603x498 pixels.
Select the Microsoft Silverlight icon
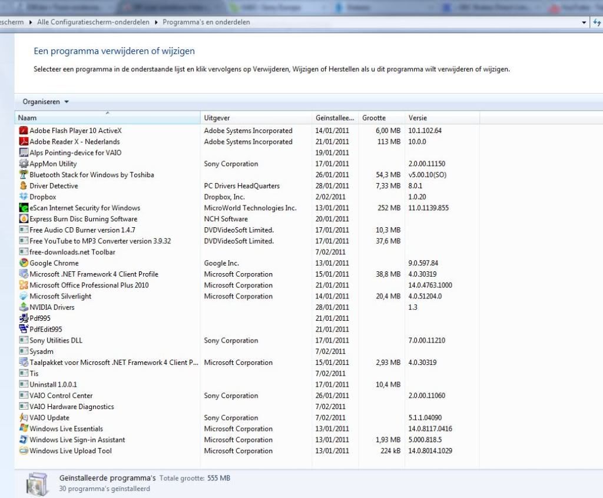[x=24, y=296]
